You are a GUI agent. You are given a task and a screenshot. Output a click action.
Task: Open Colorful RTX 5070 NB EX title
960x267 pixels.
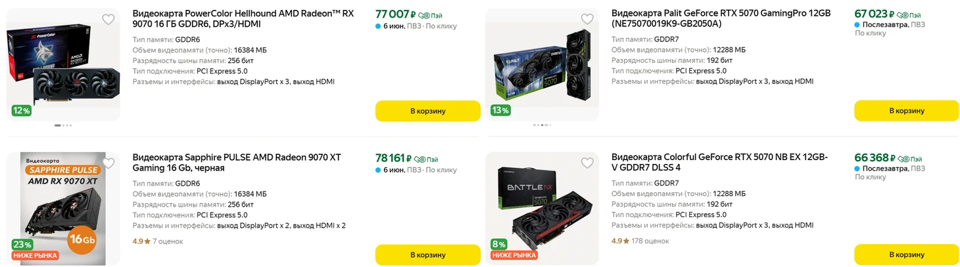tap(719, 162)
